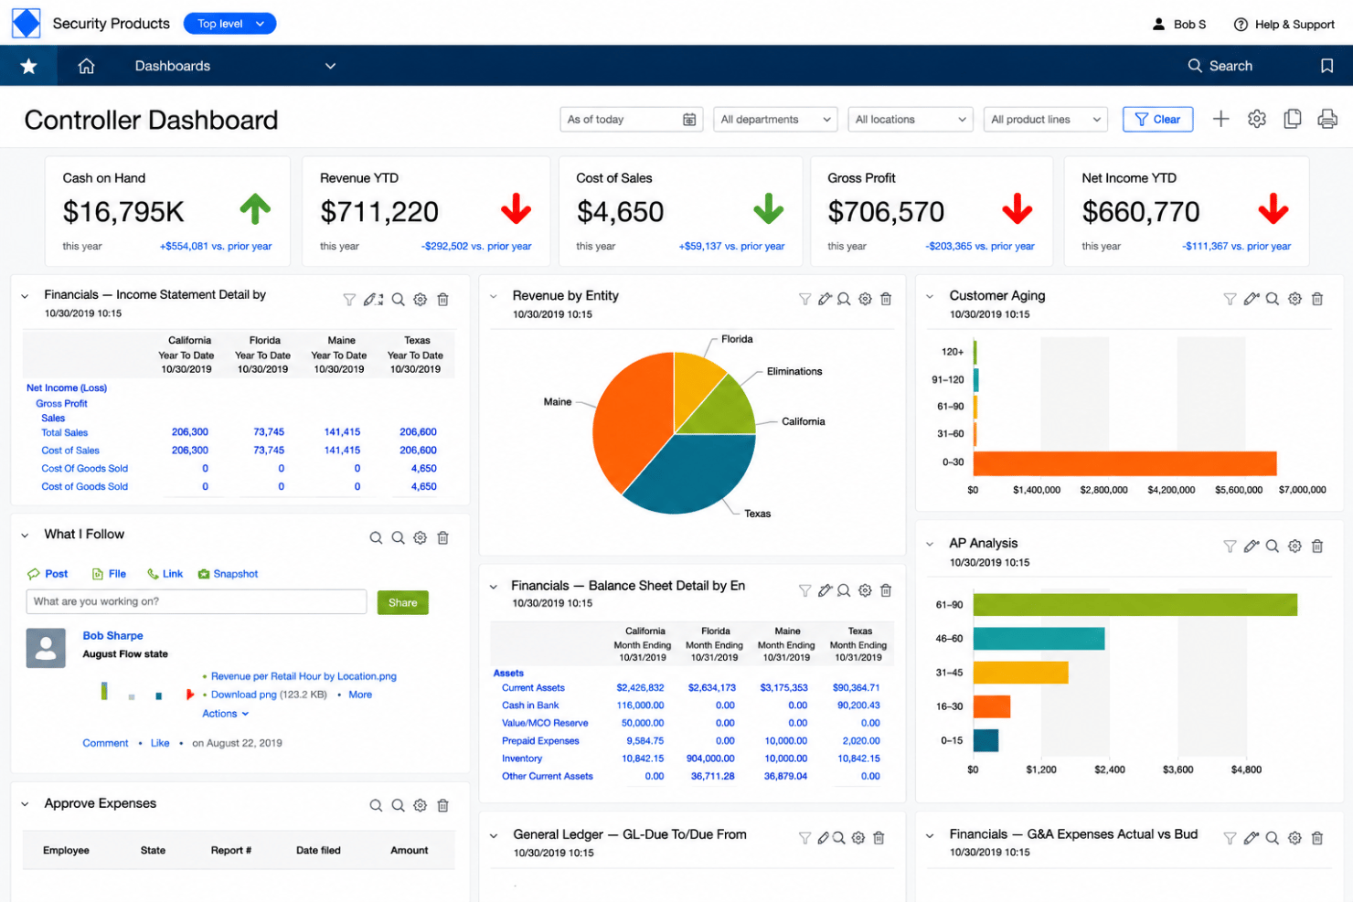
Task: Click the +$554,081 vs. prior year link
Action: (216, 246)
